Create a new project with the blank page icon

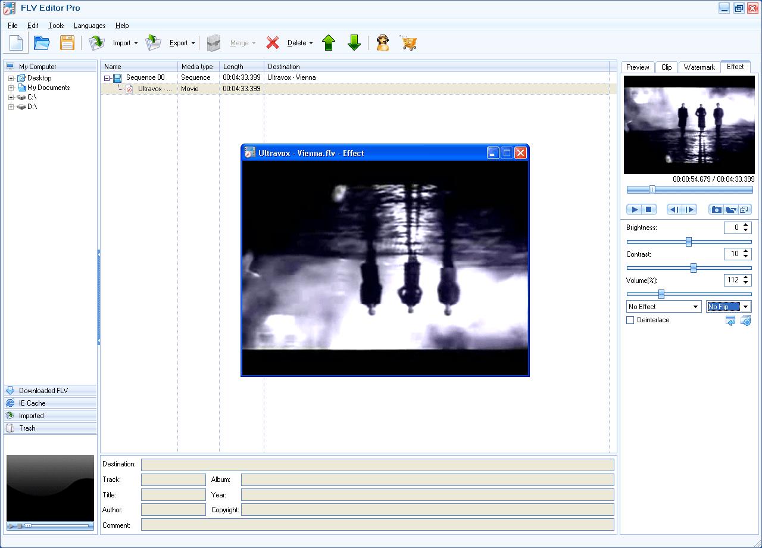(x=15, y=43)
